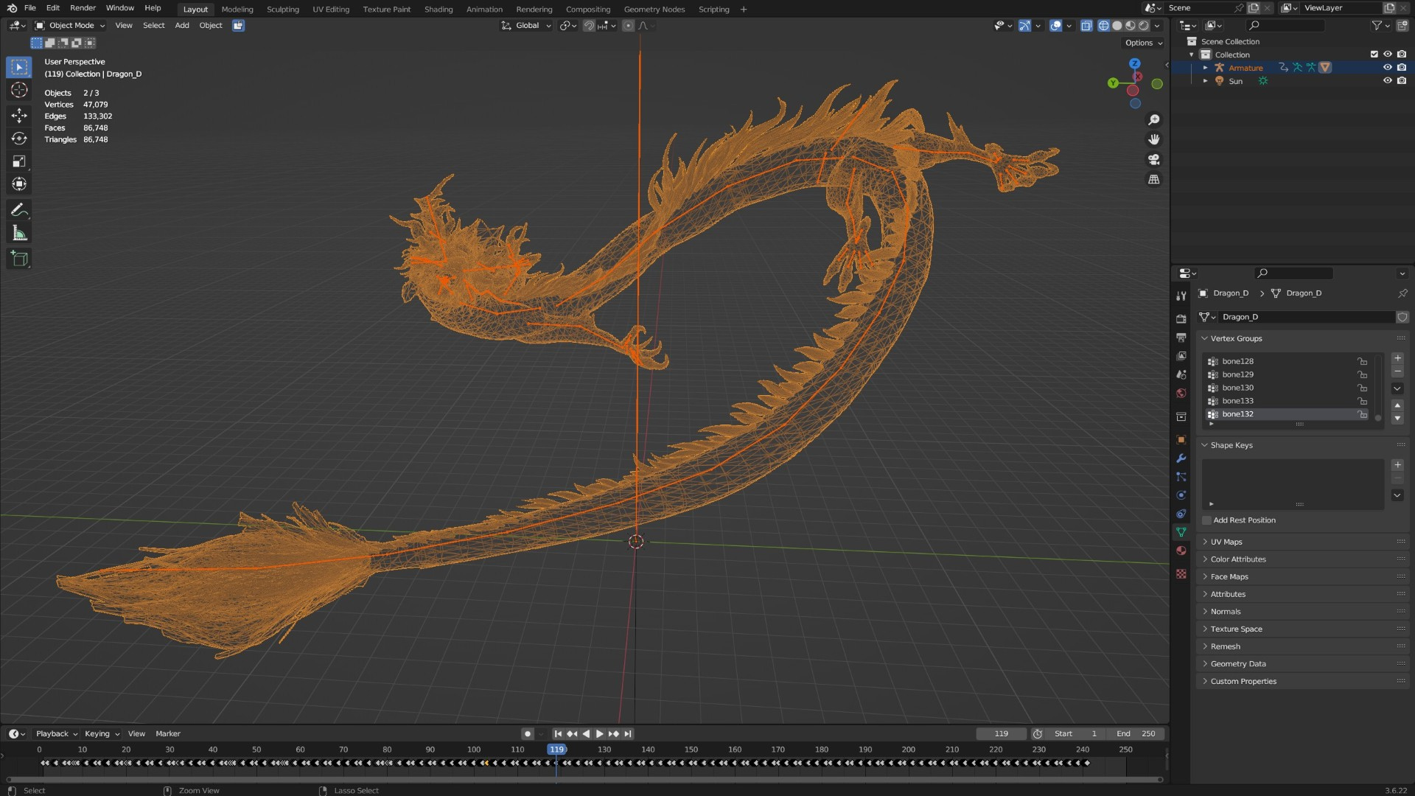This screenshot has width=1415, height=796.
Task: Open the Physics properties tab
Action: pyautogui.click(x=1181, y=495)
